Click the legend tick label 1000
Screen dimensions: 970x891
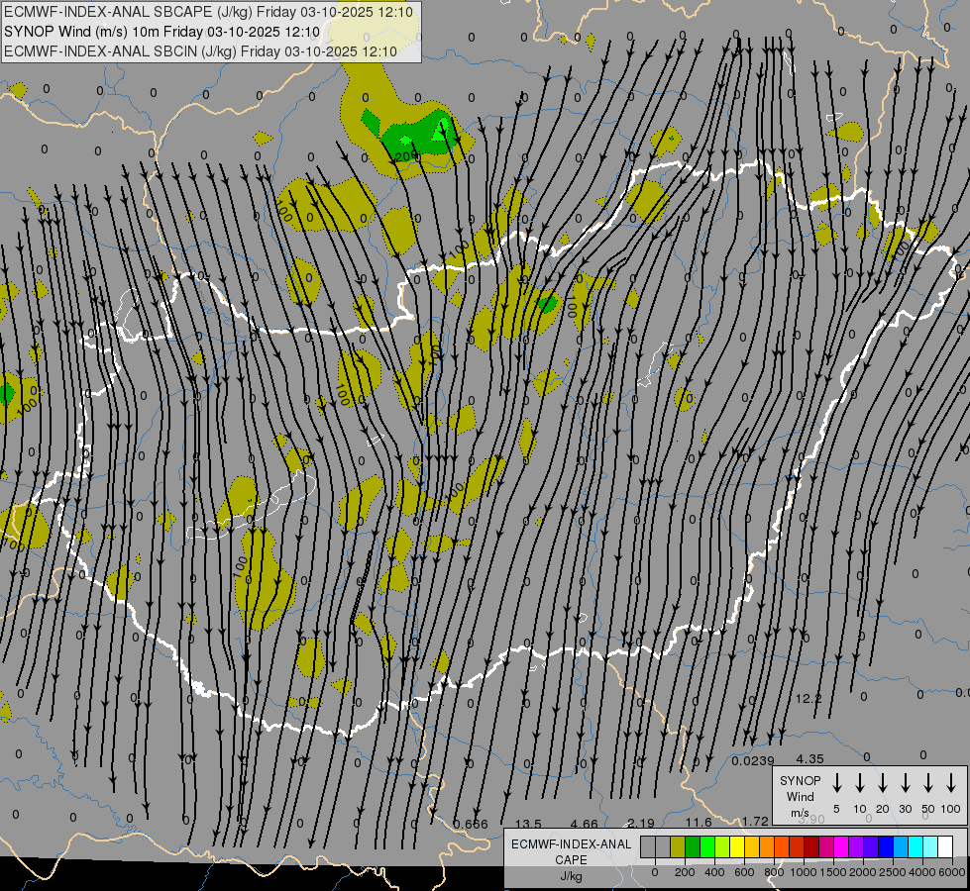pyautogui.click(x=804, y=872)
